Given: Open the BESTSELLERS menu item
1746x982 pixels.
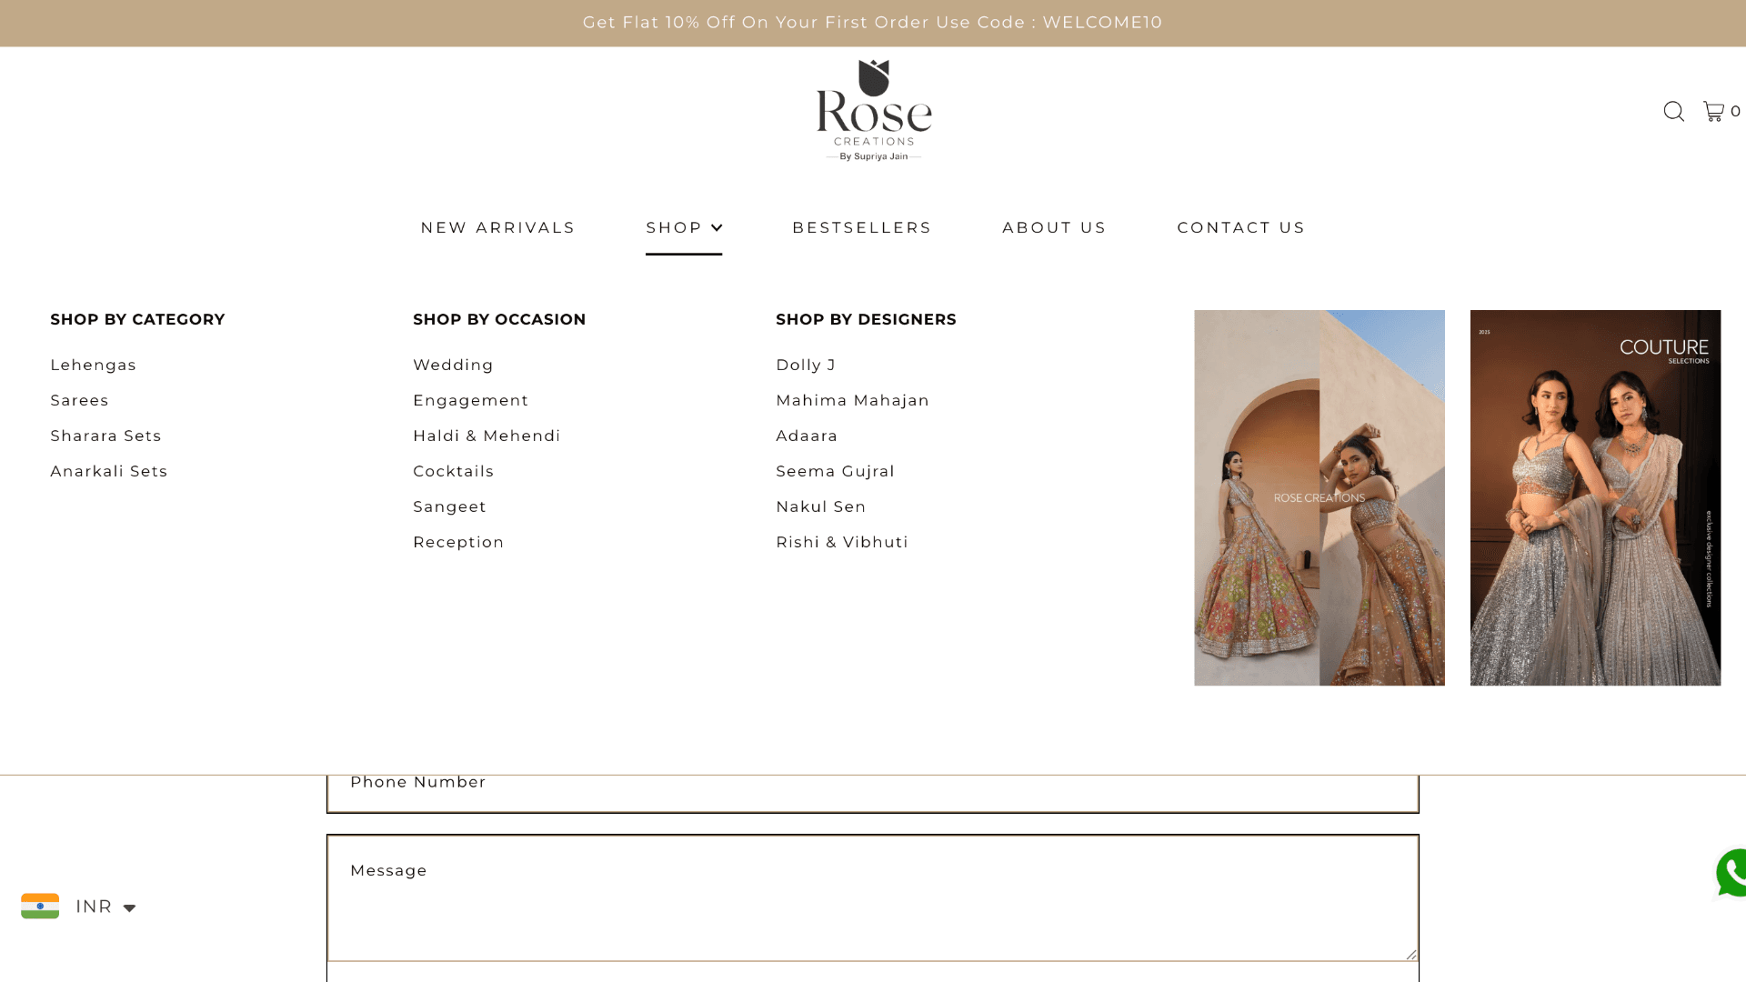Looking at the screenshot, I should coord(861,227).
